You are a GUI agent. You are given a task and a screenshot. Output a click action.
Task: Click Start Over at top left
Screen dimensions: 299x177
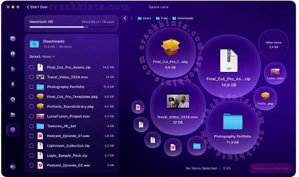point(37,7)
